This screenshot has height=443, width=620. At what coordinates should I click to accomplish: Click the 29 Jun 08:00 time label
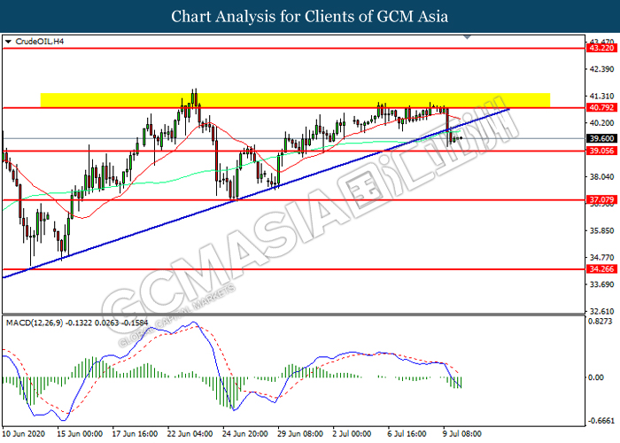(300, 434)
